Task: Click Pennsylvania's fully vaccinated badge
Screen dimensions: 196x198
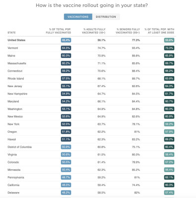Action: (x=66, y=177)
